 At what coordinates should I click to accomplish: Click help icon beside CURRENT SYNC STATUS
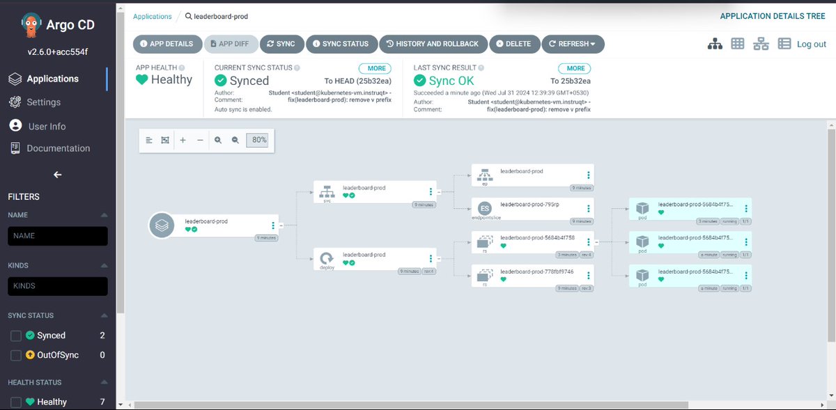297,68
